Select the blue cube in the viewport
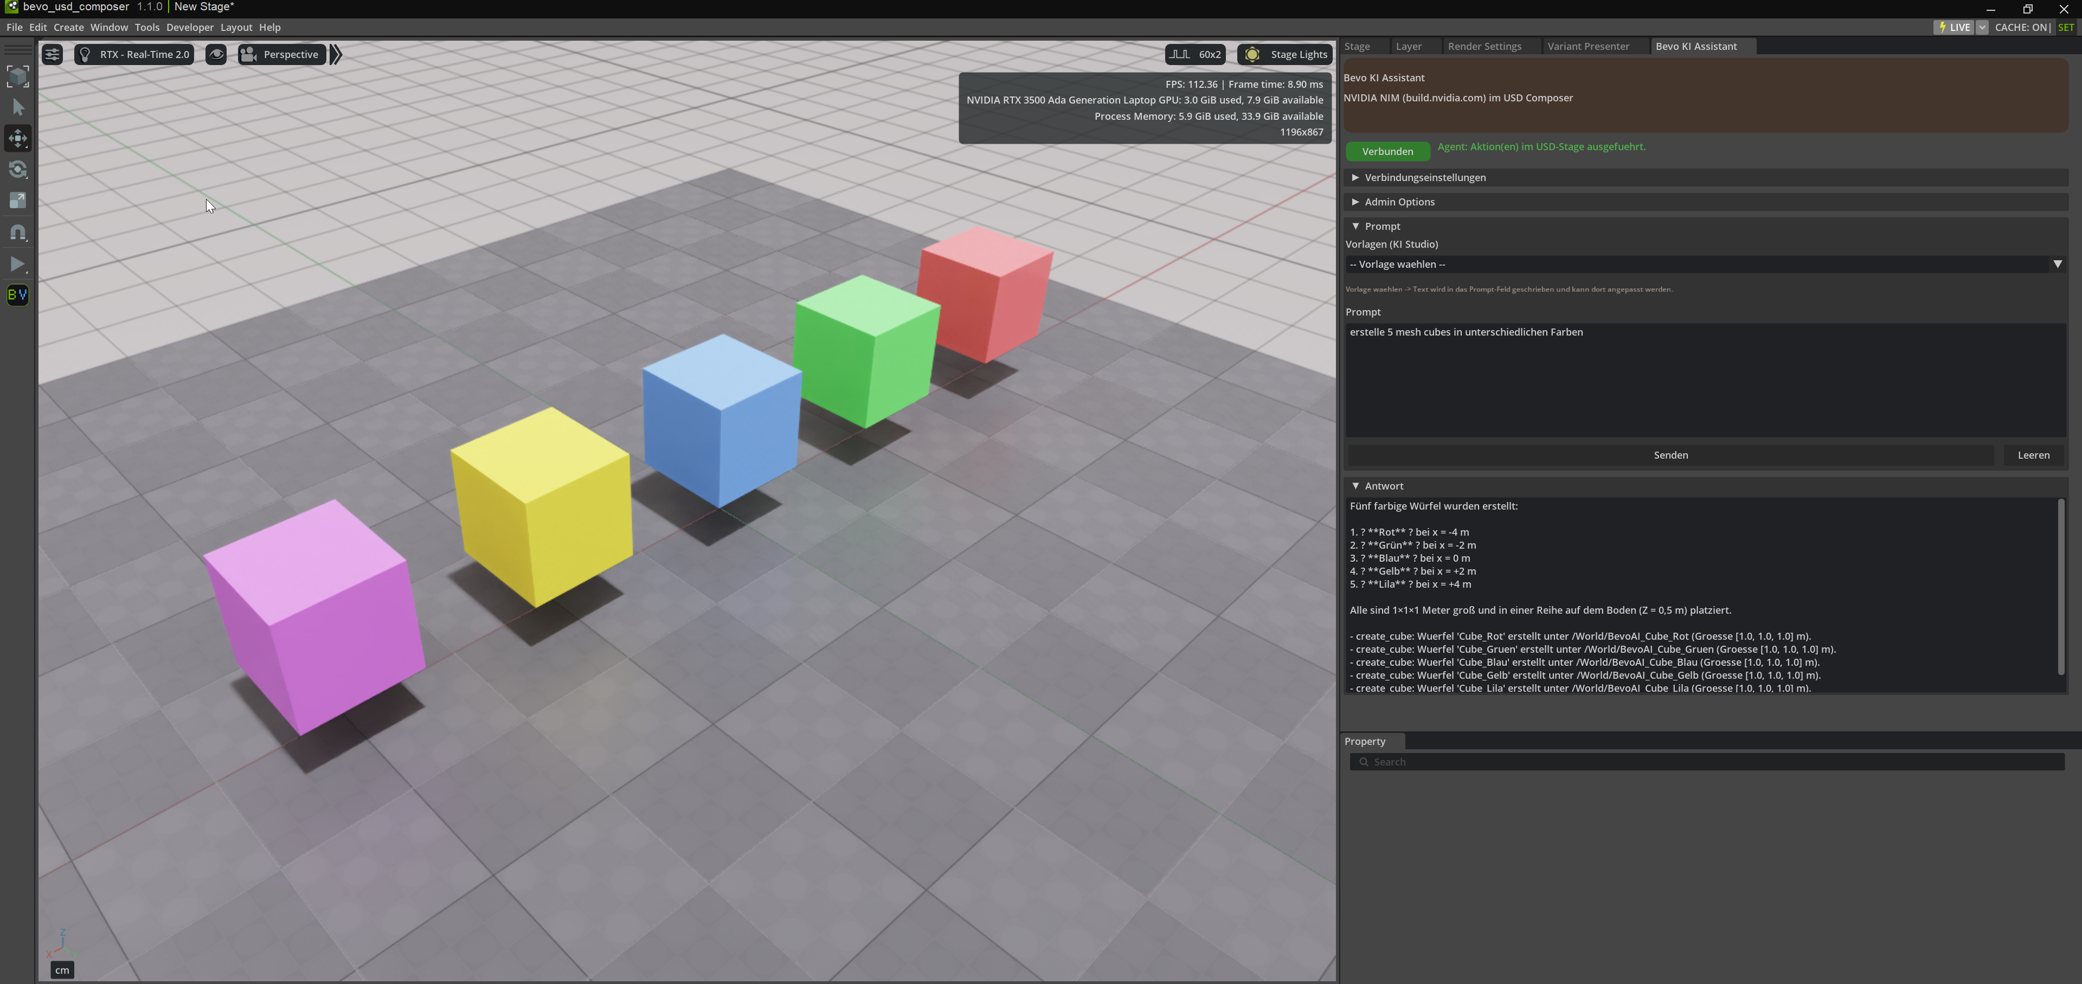The height and width of the screenshot is (984, 2082). [x=721, y=420]
